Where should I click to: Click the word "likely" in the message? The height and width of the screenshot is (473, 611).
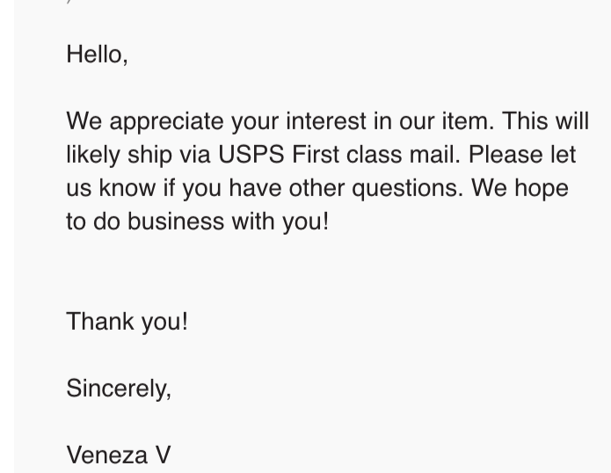pos(93,155)
